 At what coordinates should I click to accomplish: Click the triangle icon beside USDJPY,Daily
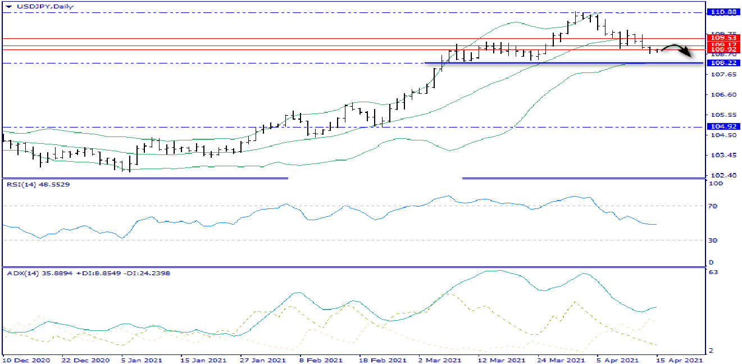(8, 6)
